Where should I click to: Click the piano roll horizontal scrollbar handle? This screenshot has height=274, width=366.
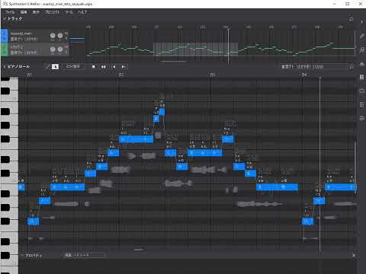139,250
